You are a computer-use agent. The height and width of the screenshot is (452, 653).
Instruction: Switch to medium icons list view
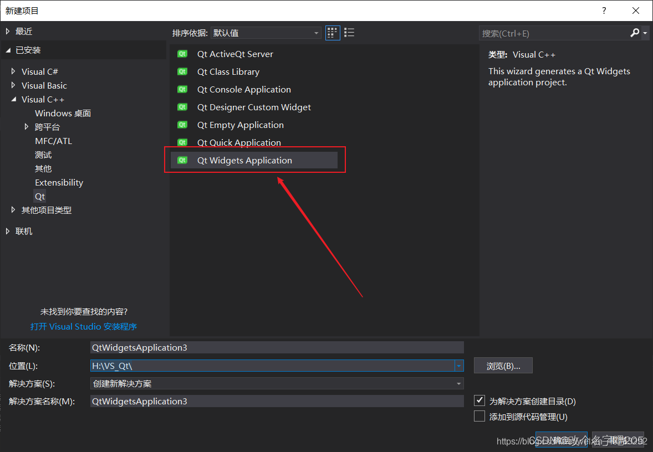tap(349, 33)
